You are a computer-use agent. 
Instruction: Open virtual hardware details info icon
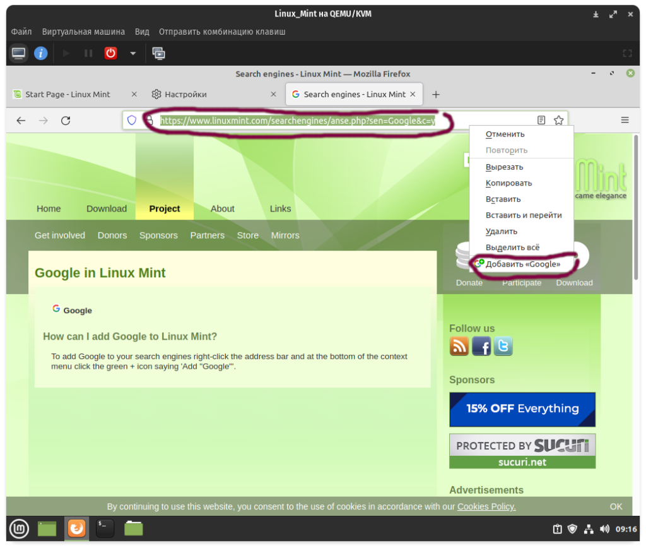40,53
